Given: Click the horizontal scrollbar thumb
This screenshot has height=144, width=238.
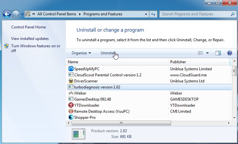Looking at the screenshot, I should click(121, 123).
